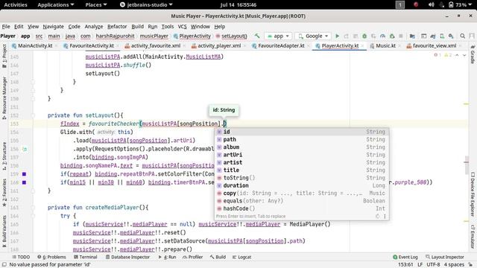The width and height of the screenshot is (477, 268).
Task: Open the SDK Manager icon
Action: coord(451,36)
